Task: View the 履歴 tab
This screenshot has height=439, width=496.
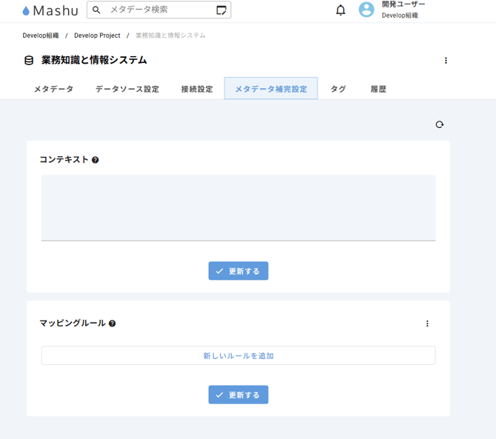Action: (378, 89)
